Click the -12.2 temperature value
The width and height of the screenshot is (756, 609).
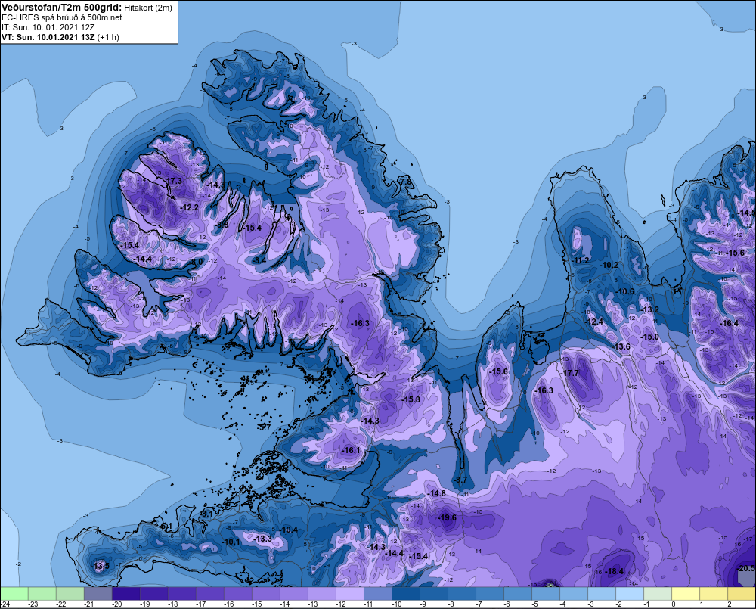pyautogui.click(x=190, y=207)
